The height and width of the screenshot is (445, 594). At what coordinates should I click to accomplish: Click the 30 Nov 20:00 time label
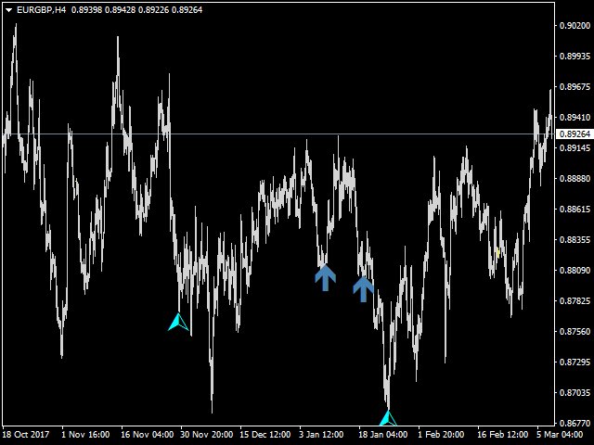207,435
